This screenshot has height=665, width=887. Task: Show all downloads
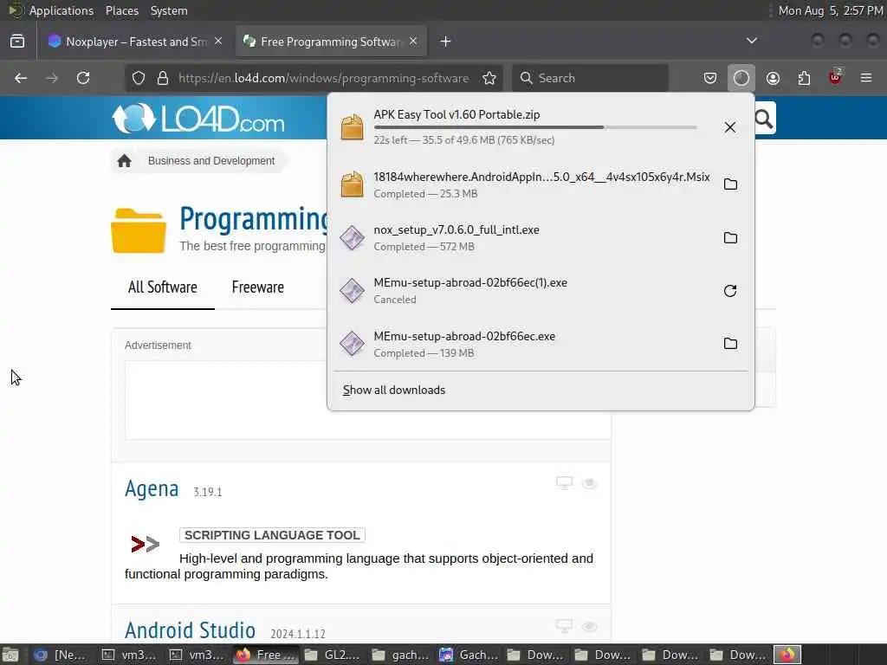tap(394, 391)
